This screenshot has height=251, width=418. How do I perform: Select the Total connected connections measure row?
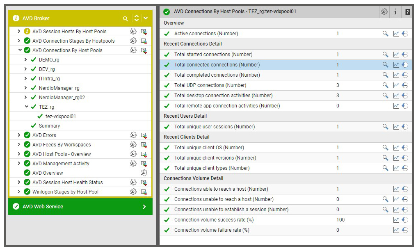coord(286,65)
